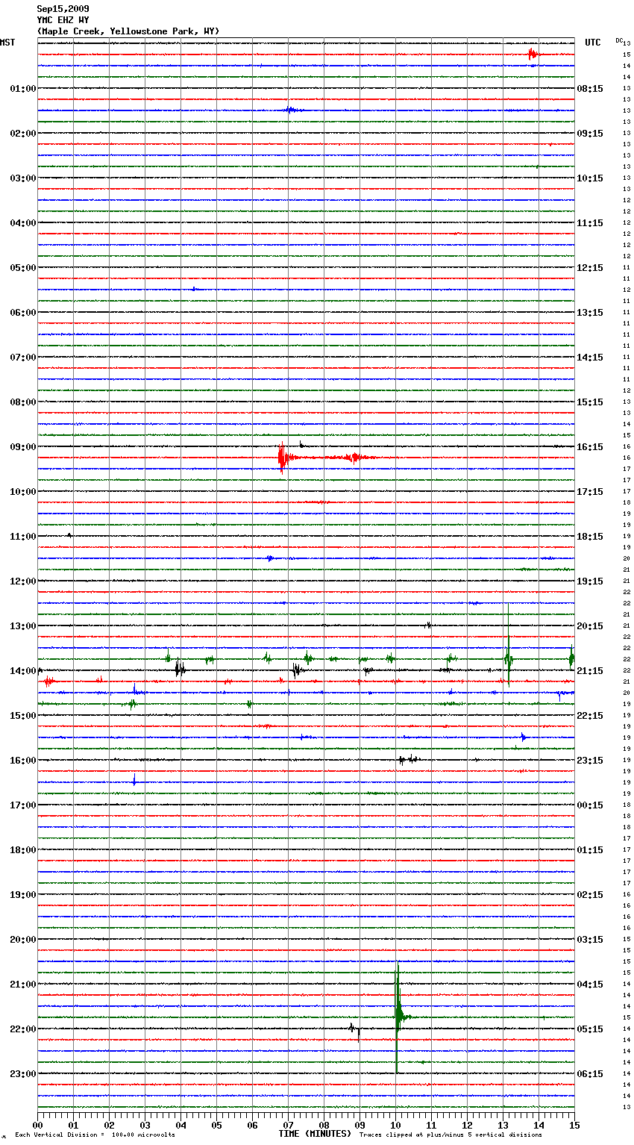Select the 16:00 MST time label
Screen dimensions: 634x1145
click(22, 761)
